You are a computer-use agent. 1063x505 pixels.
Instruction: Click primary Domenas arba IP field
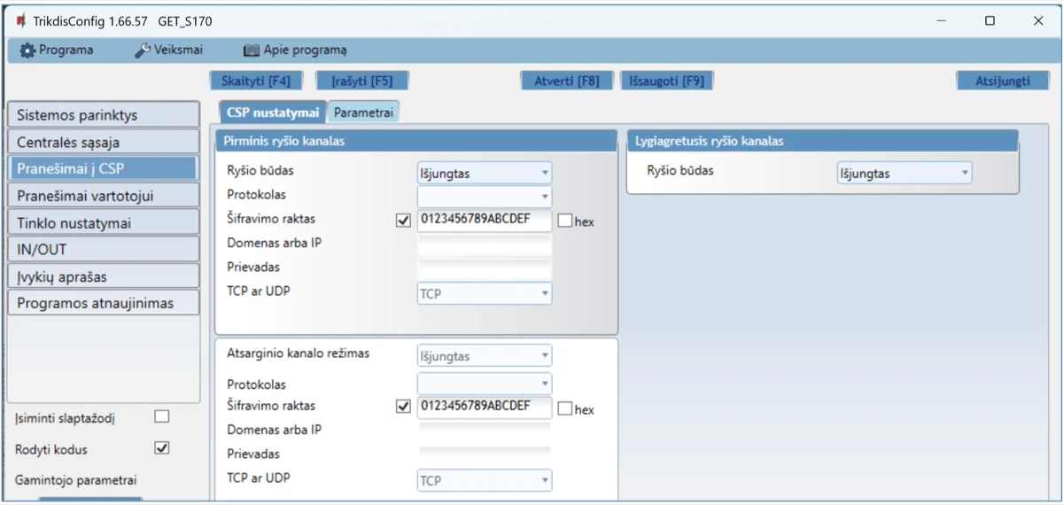click(x=484, y=245)
